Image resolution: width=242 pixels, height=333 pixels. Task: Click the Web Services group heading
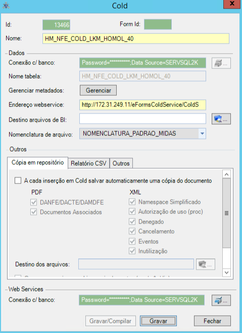coord(26,289)
